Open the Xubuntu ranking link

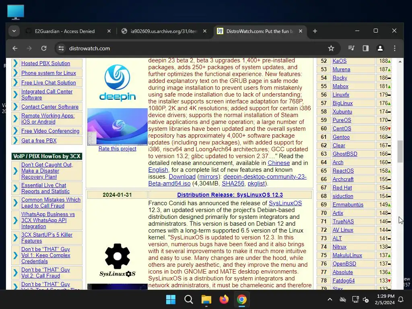click(x=342, y=112)
